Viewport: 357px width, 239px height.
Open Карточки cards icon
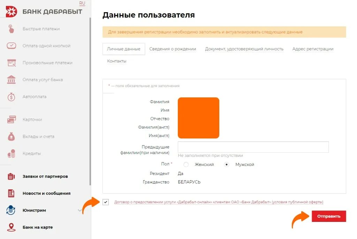pos(12,120)
